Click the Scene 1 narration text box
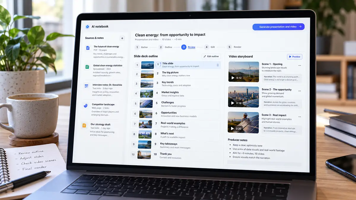Screen dimensions: 356x200 coord(282,78)
